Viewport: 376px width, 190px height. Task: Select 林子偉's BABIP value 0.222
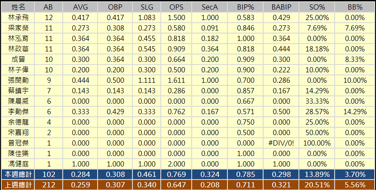(281, 70)
